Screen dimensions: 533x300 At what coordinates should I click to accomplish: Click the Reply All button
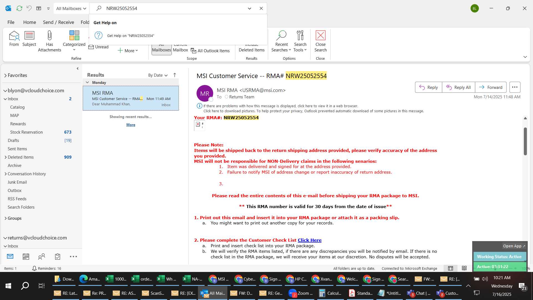point(458,87)
